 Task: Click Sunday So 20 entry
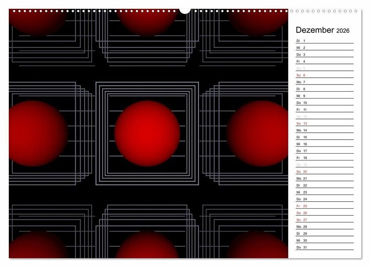click(324, 172)
